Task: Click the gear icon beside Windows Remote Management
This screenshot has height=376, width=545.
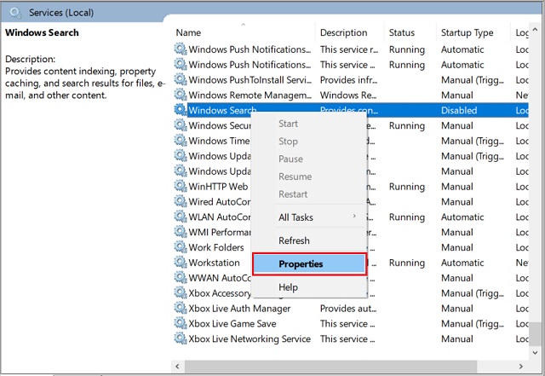Action: (180, 95)
